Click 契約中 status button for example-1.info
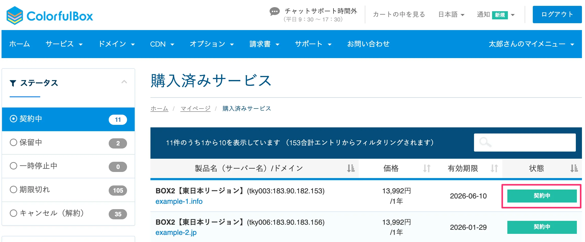 (542, 196)
